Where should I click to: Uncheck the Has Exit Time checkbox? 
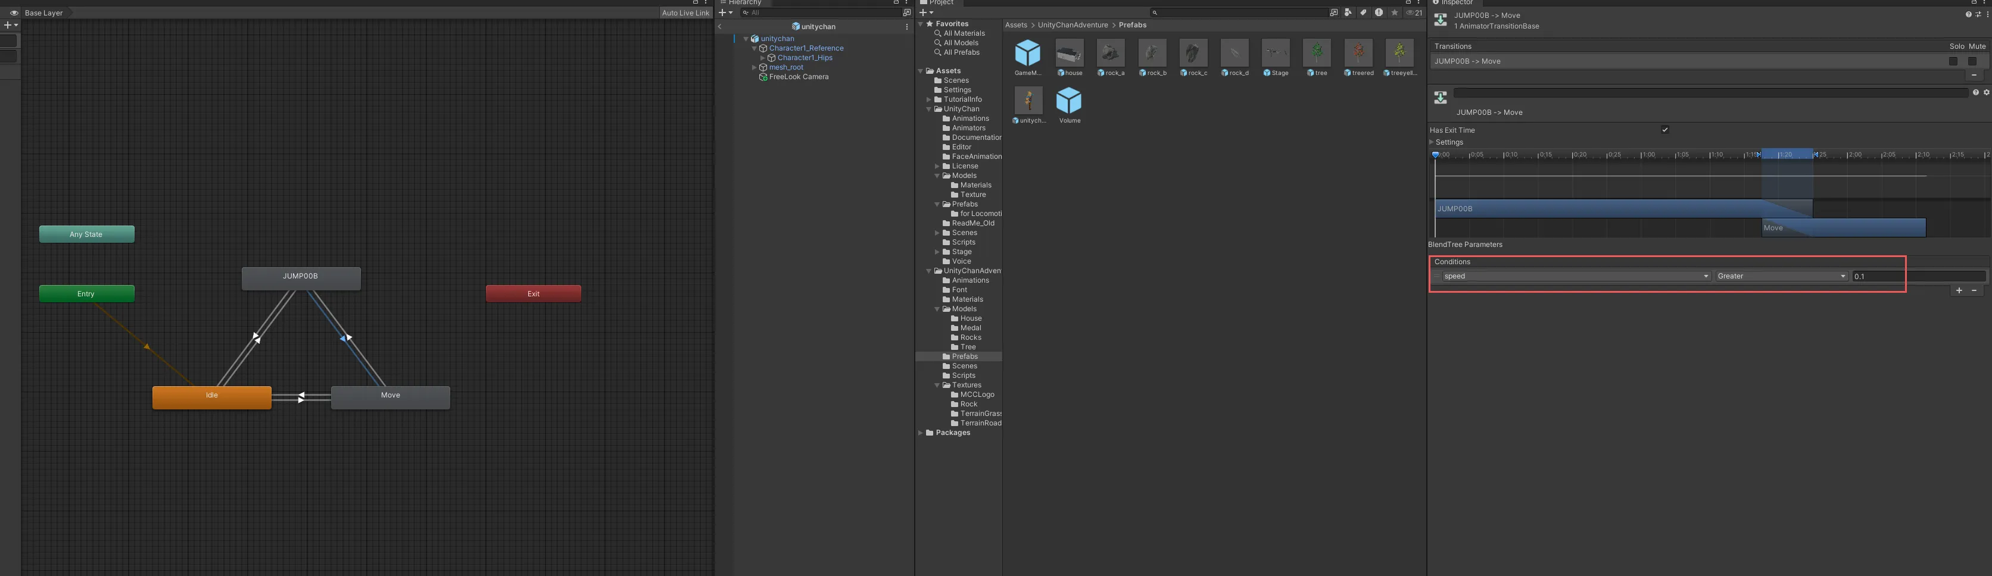(1665, 130)
